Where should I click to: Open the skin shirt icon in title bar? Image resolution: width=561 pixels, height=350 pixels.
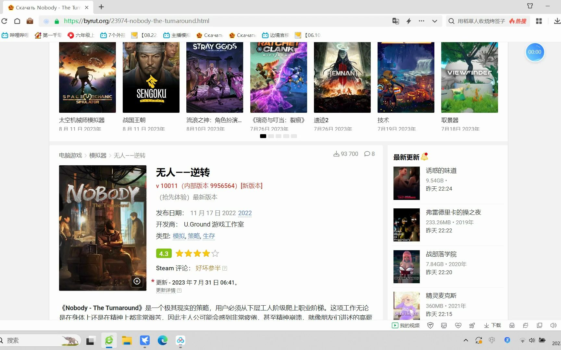530,6
